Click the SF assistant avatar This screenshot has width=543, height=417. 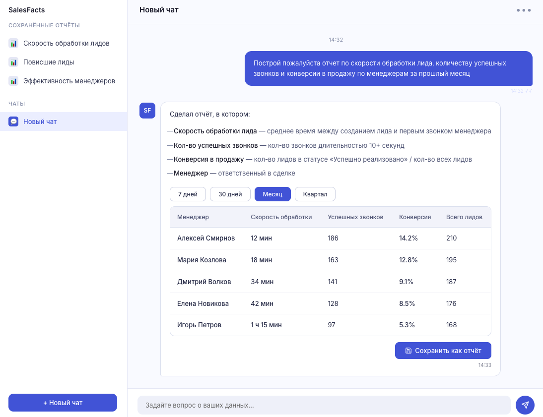[x=147, y=111]
